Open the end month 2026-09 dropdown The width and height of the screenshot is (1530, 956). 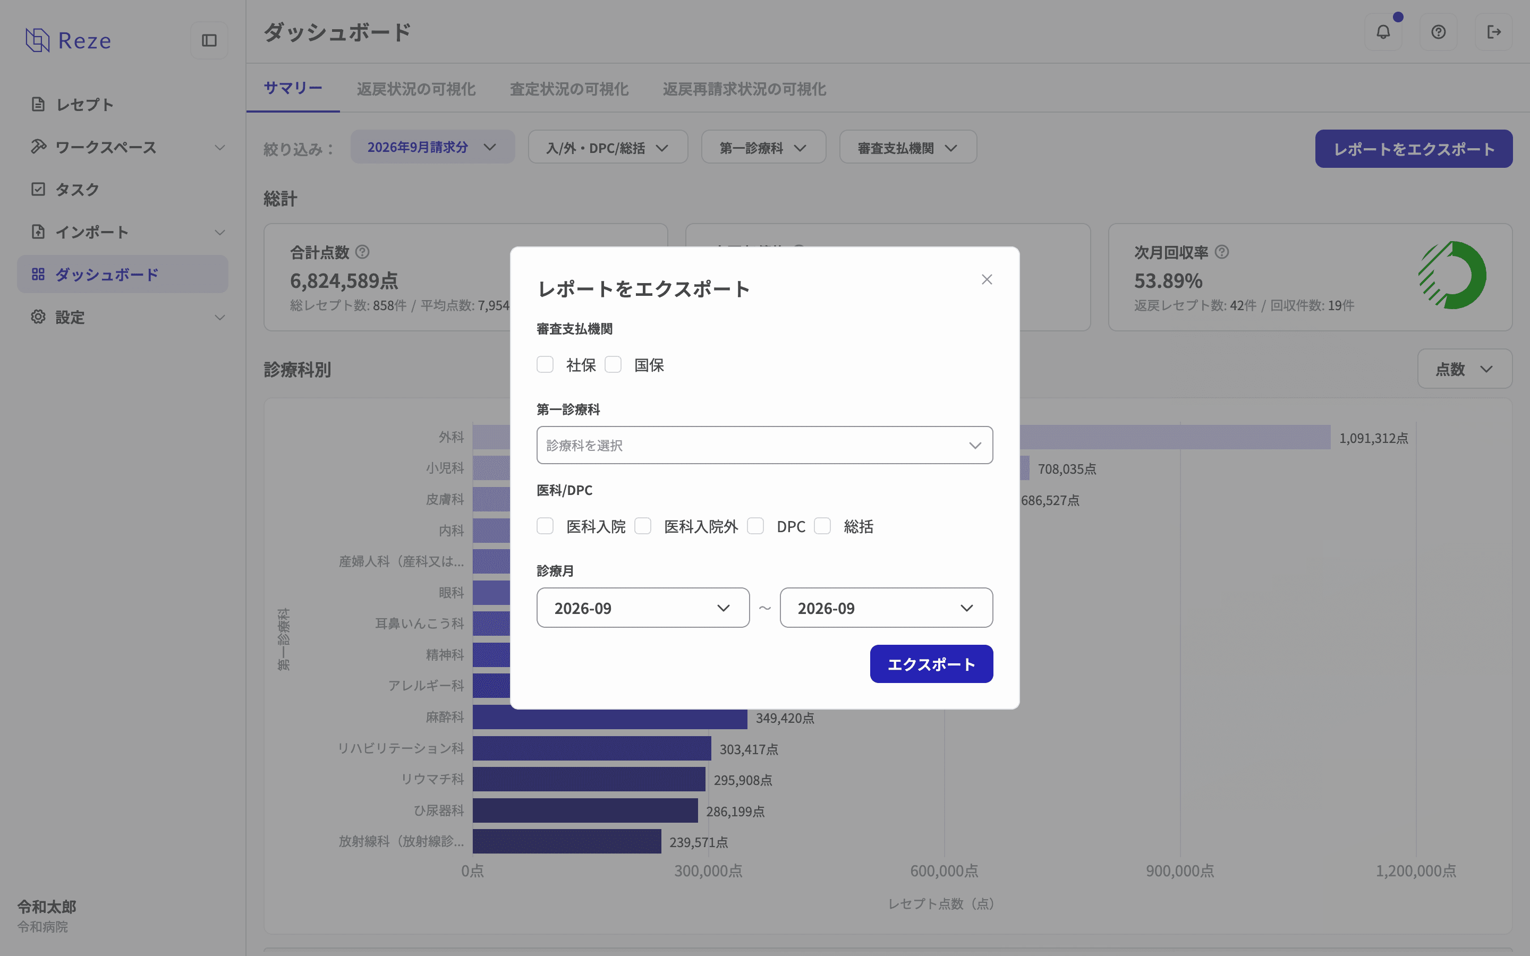coord(886,608)
